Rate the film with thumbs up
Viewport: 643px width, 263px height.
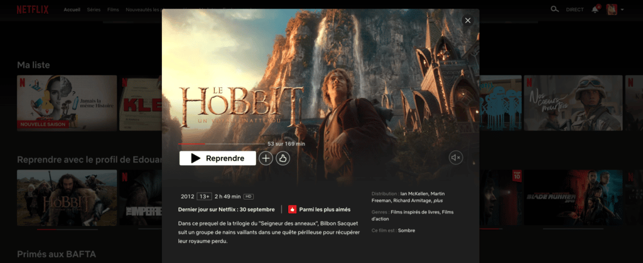coord(283,158)
